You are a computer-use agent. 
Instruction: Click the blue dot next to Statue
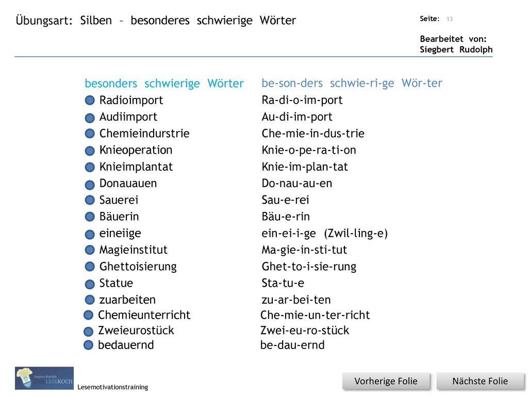pos(90,284)
